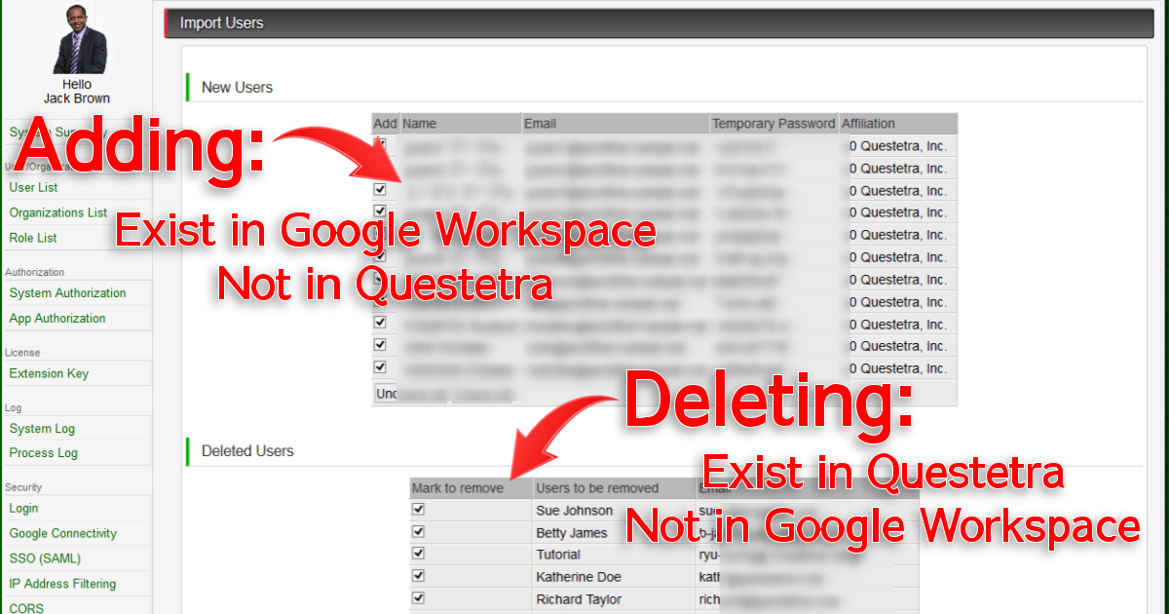
Task: Open the Extension Key license page
Action: coord(49,373)
